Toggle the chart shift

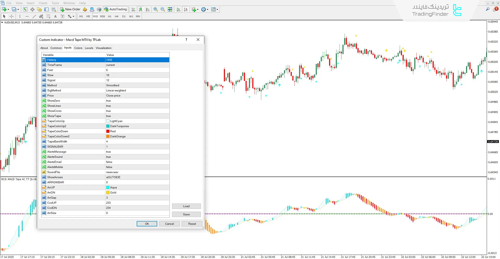(x=186, y=9)
